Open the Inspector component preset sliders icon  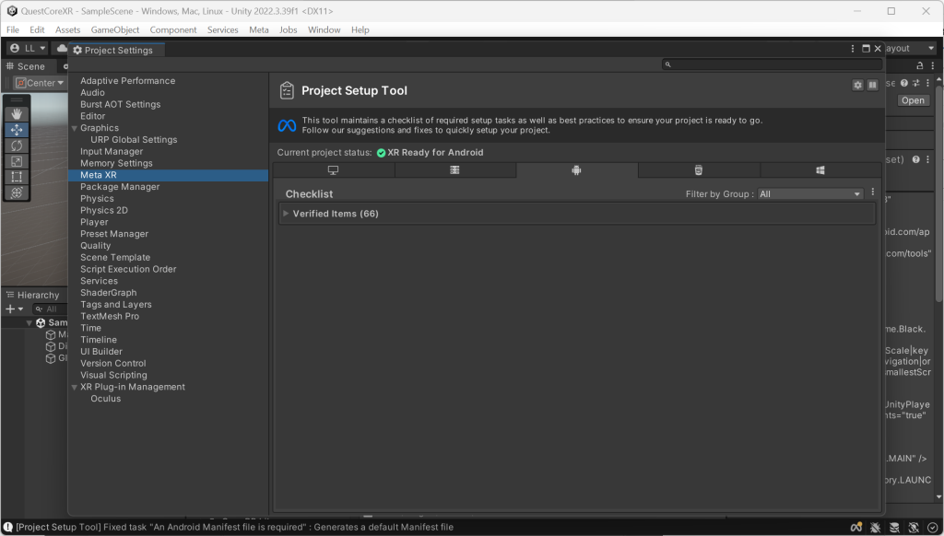click(915, 83)
